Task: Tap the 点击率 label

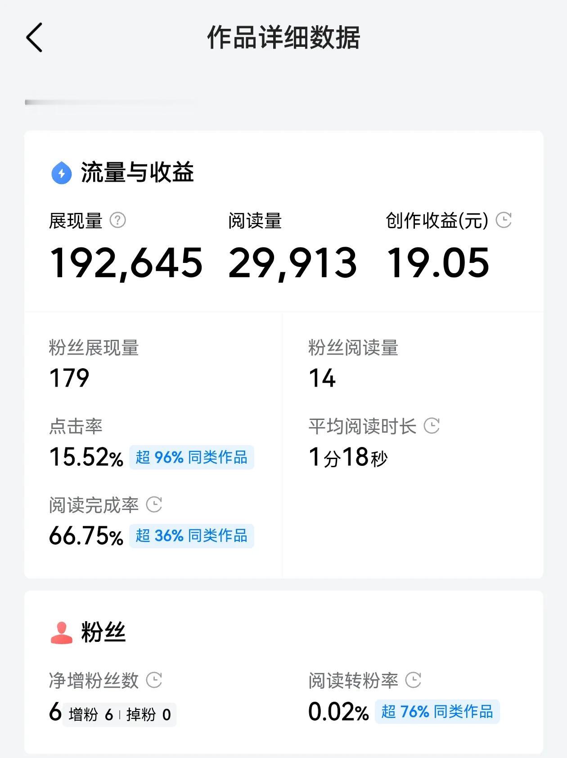Action: click(x=76, y=426)
